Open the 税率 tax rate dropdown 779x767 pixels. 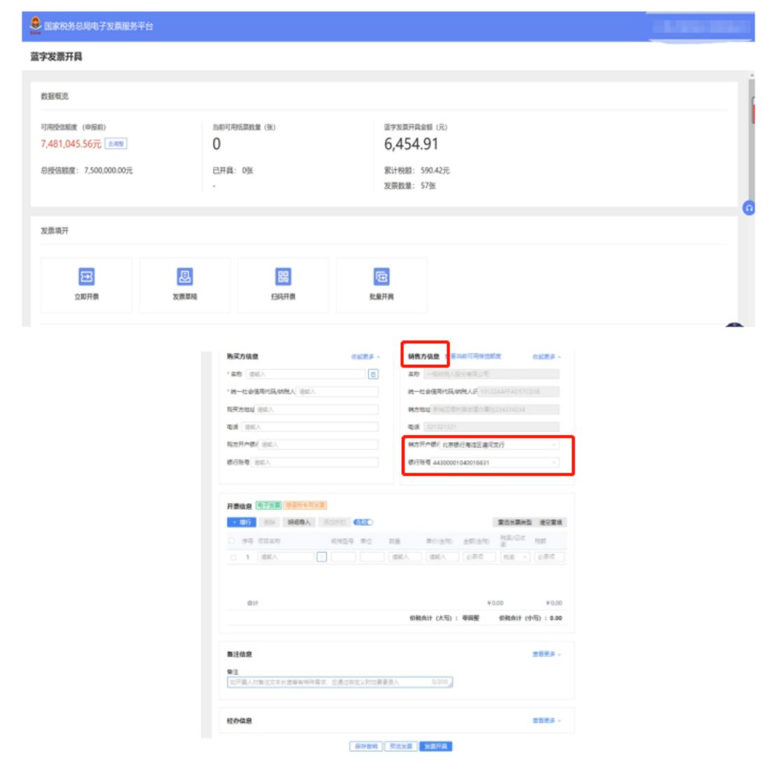point(515,557)
